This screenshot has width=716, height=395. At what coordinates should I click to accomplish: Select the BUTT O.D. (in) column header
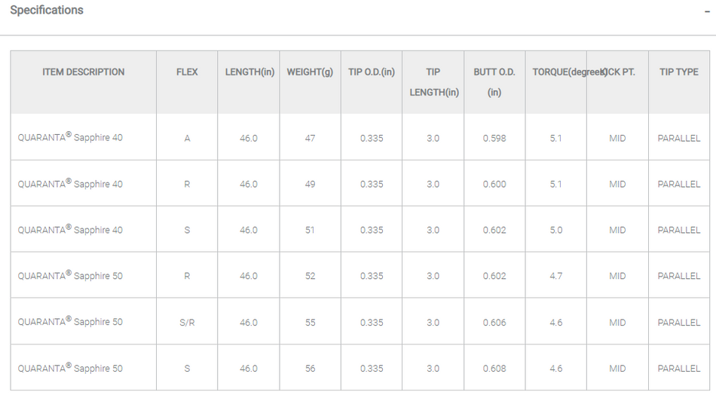(x=494, y=82)
